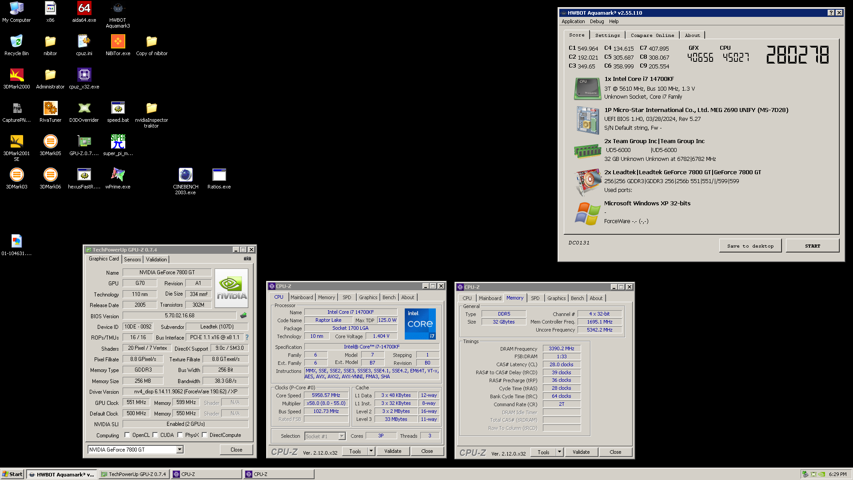Image resolution: width=853 pixels, height=480 pixels.
Task: Open the x86 desktop icon
Action: pyautogui.click(x=50, y=12)
